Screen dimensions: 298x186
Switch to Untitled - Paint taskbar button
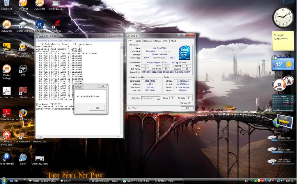(168, 181)
